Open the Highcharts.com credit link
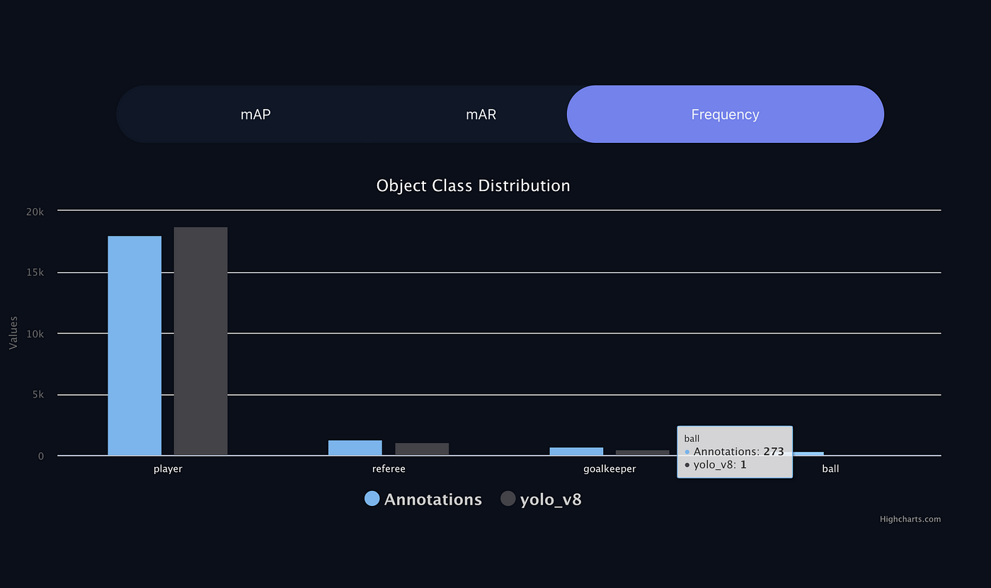The image size is (991, 588). 910,519
